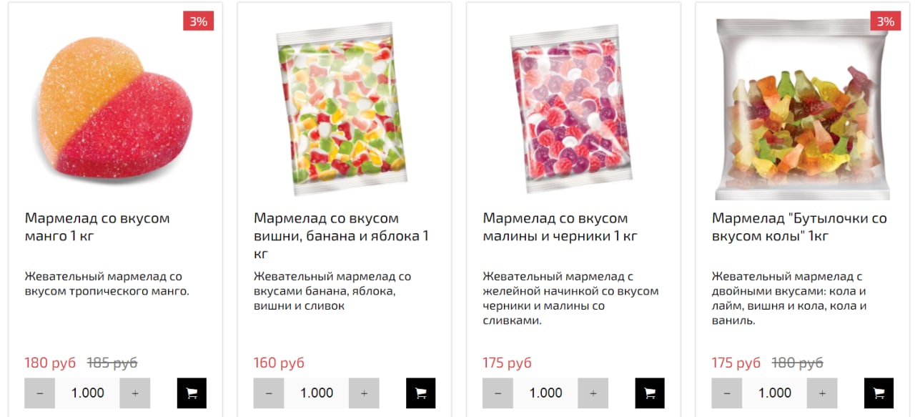
Task: Open 'Мармелад со вкусом малины и черники' title
Action: (x=560, y=227)
